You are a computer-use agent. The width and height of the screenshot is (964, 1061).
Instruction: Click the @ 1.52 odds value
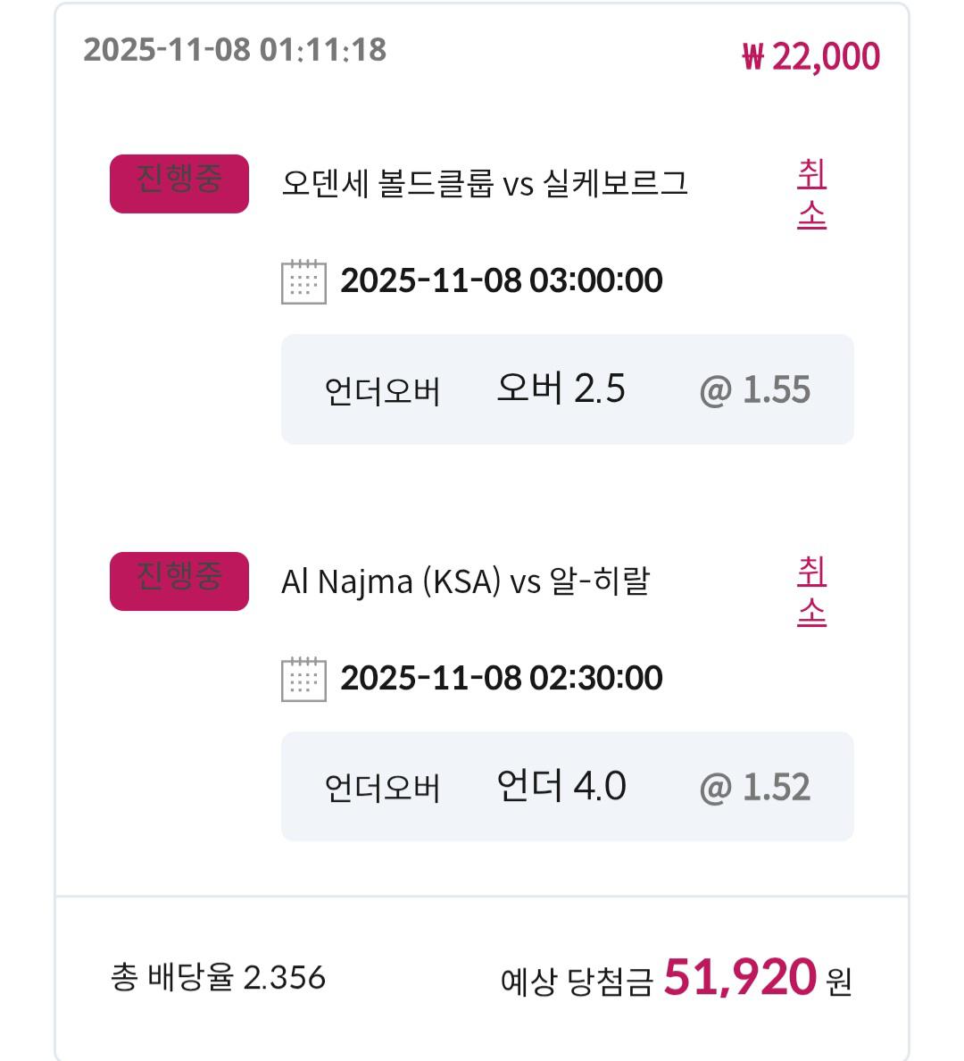755,788
